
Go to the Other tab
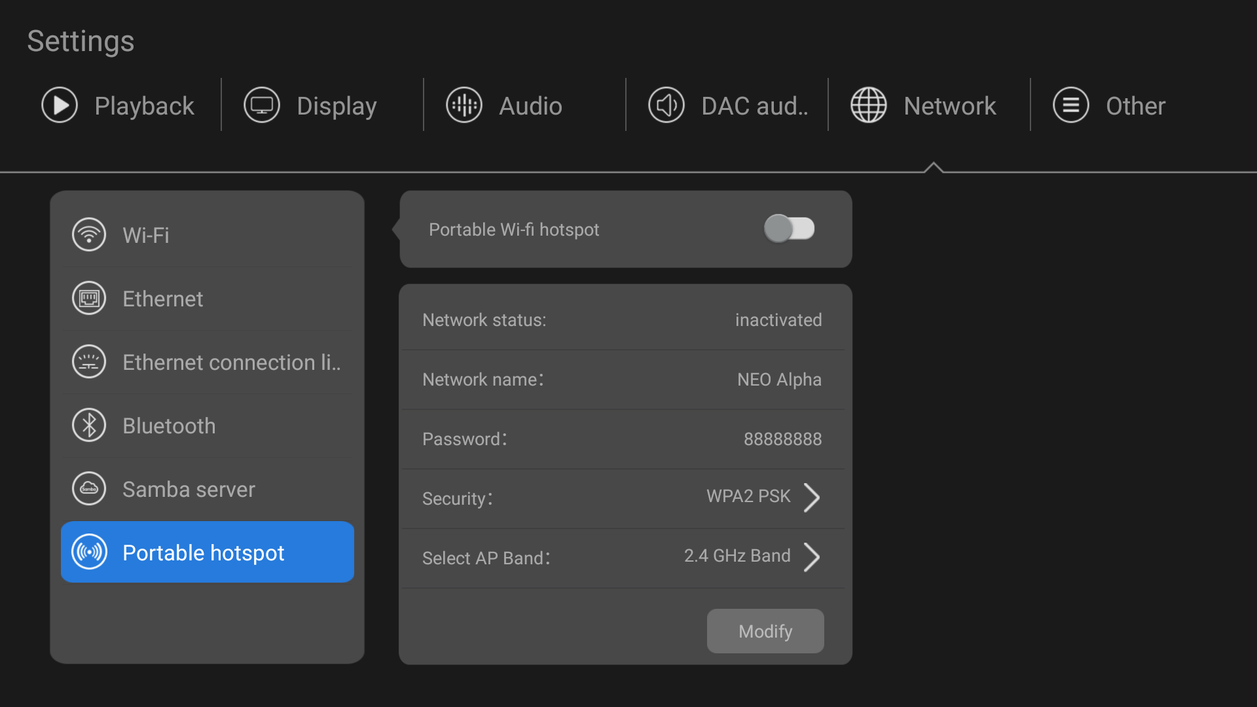[x=1109, y=105]
